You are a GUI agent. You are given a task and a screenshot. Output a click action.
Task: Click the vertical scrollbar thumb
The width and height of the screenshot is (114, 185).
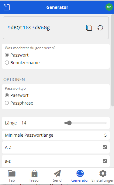tap(112, 60)
